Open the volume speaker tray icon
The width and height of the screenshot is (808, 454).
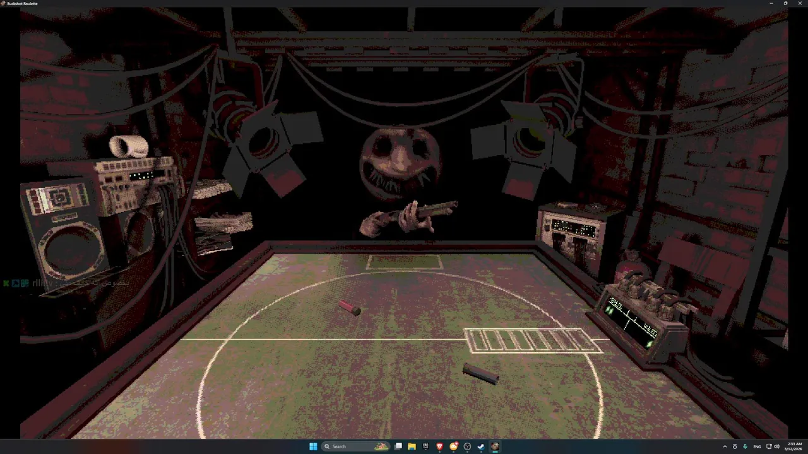(776, 446)
